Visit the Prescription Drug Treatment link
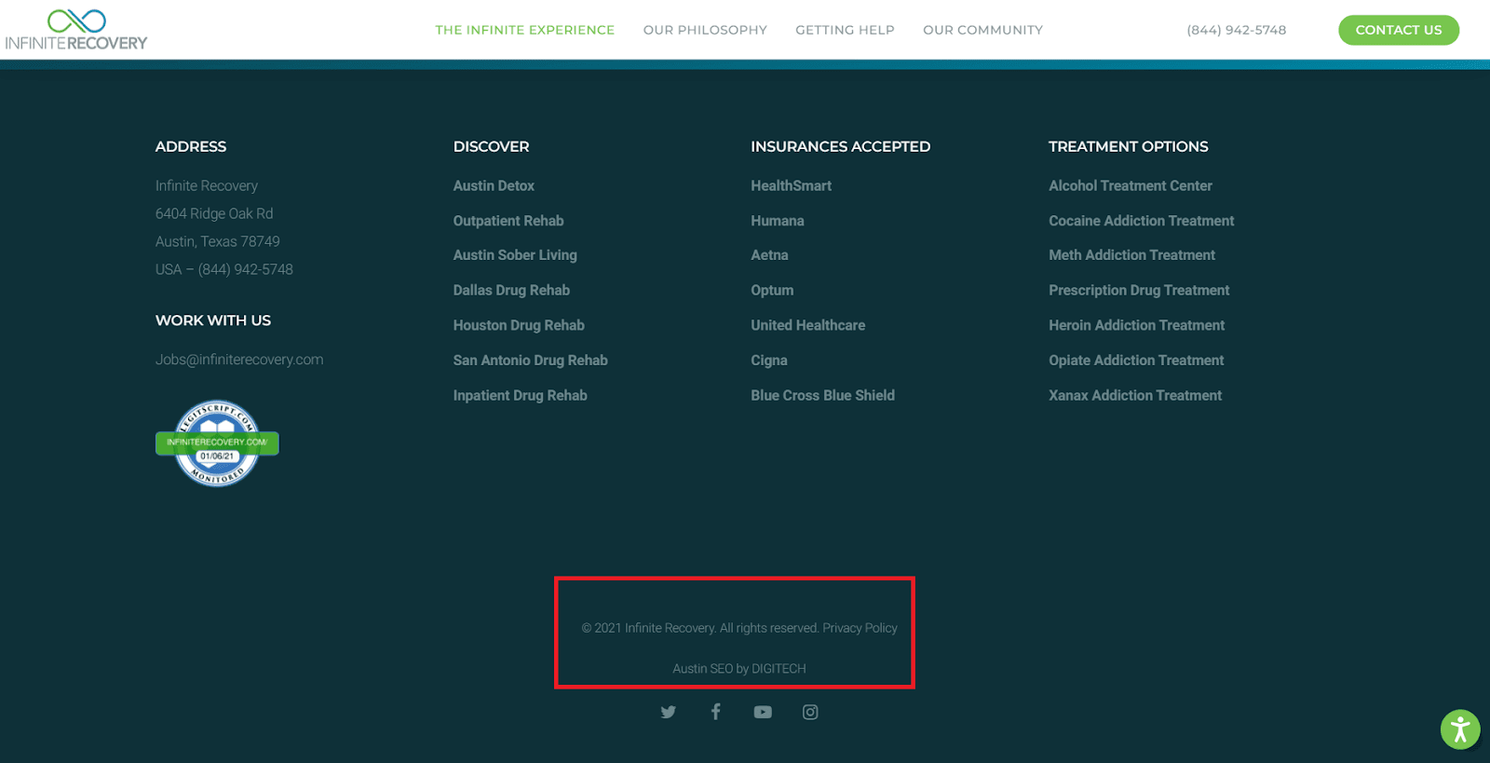 [x=1139, y=291]
